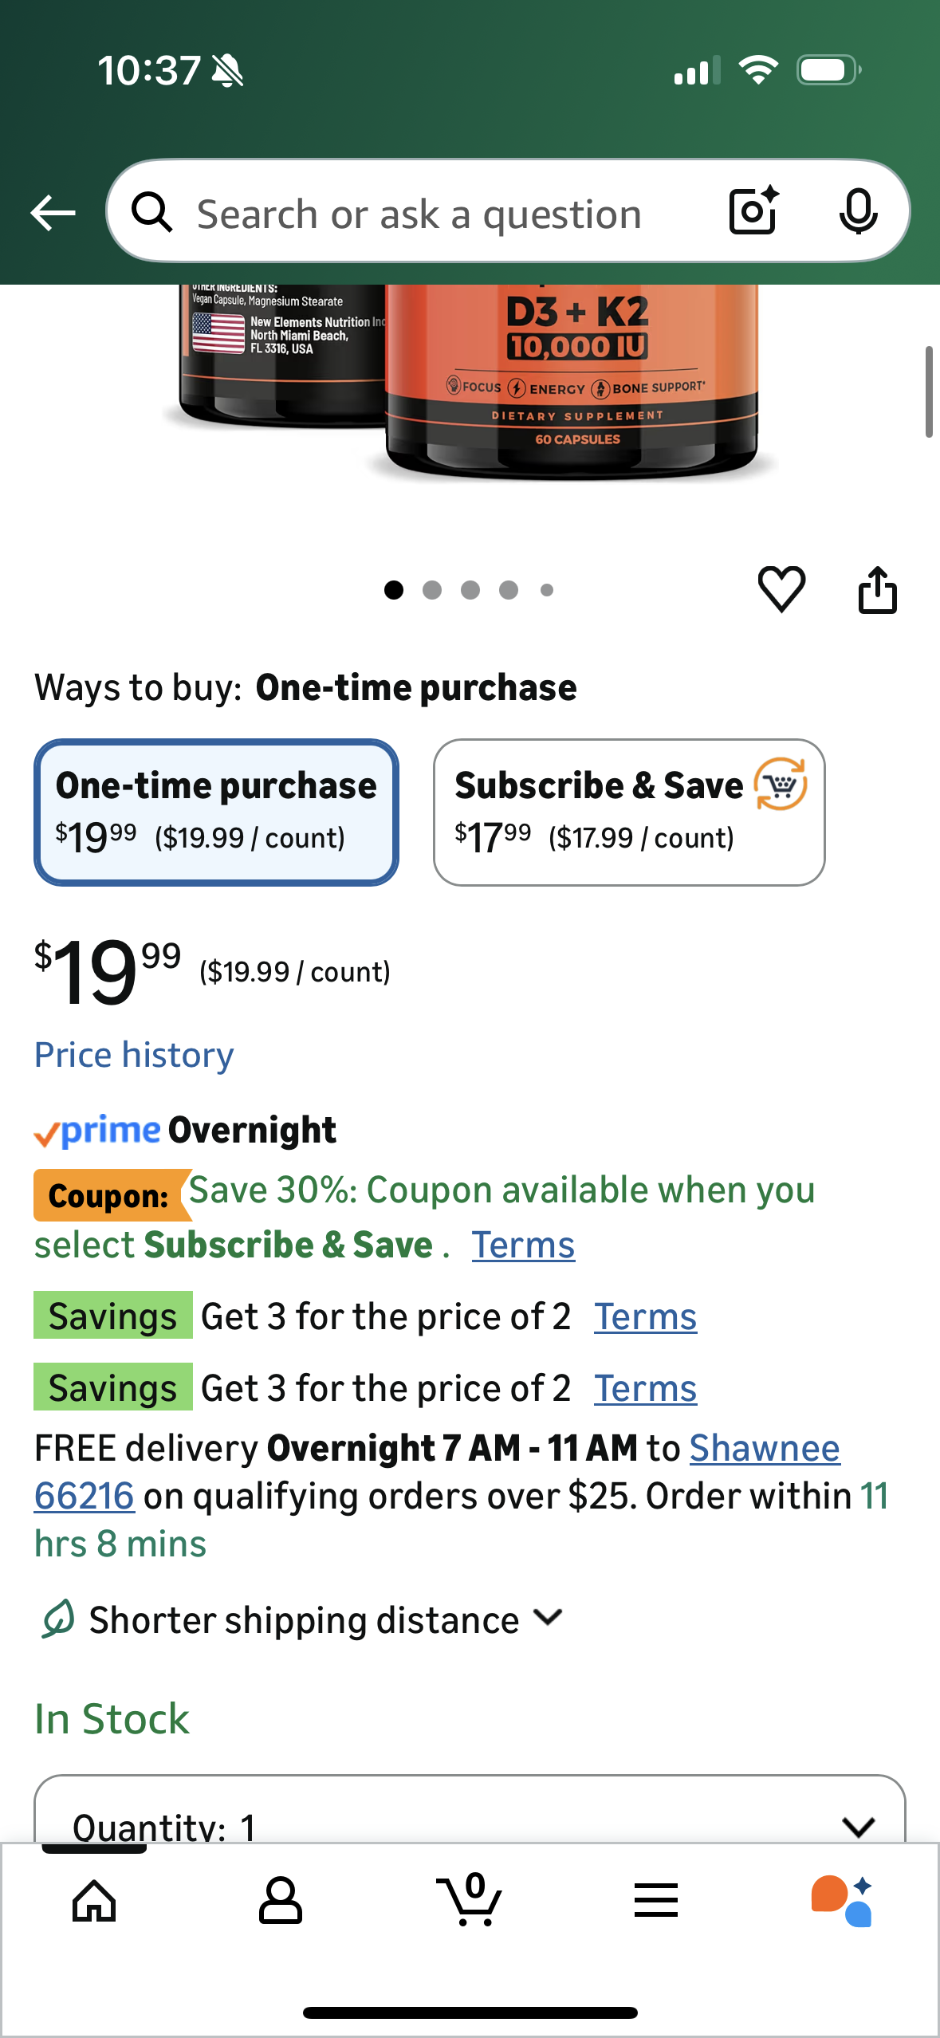Open coupon Terms link

[523, 1245]
